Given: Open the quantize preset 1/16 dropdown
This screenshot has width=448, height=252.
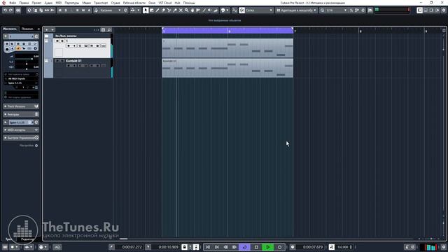Looking at the screenshot, I should 336,10.
